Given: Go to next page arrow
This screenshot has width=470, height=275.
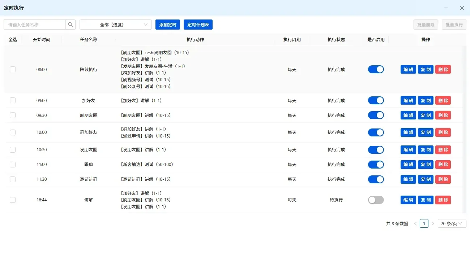Looking at the screenshot, I should click(x=433, y=224).
